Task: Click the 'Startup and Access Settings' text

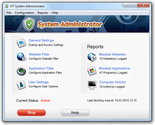Action: [x=46, y=45]
